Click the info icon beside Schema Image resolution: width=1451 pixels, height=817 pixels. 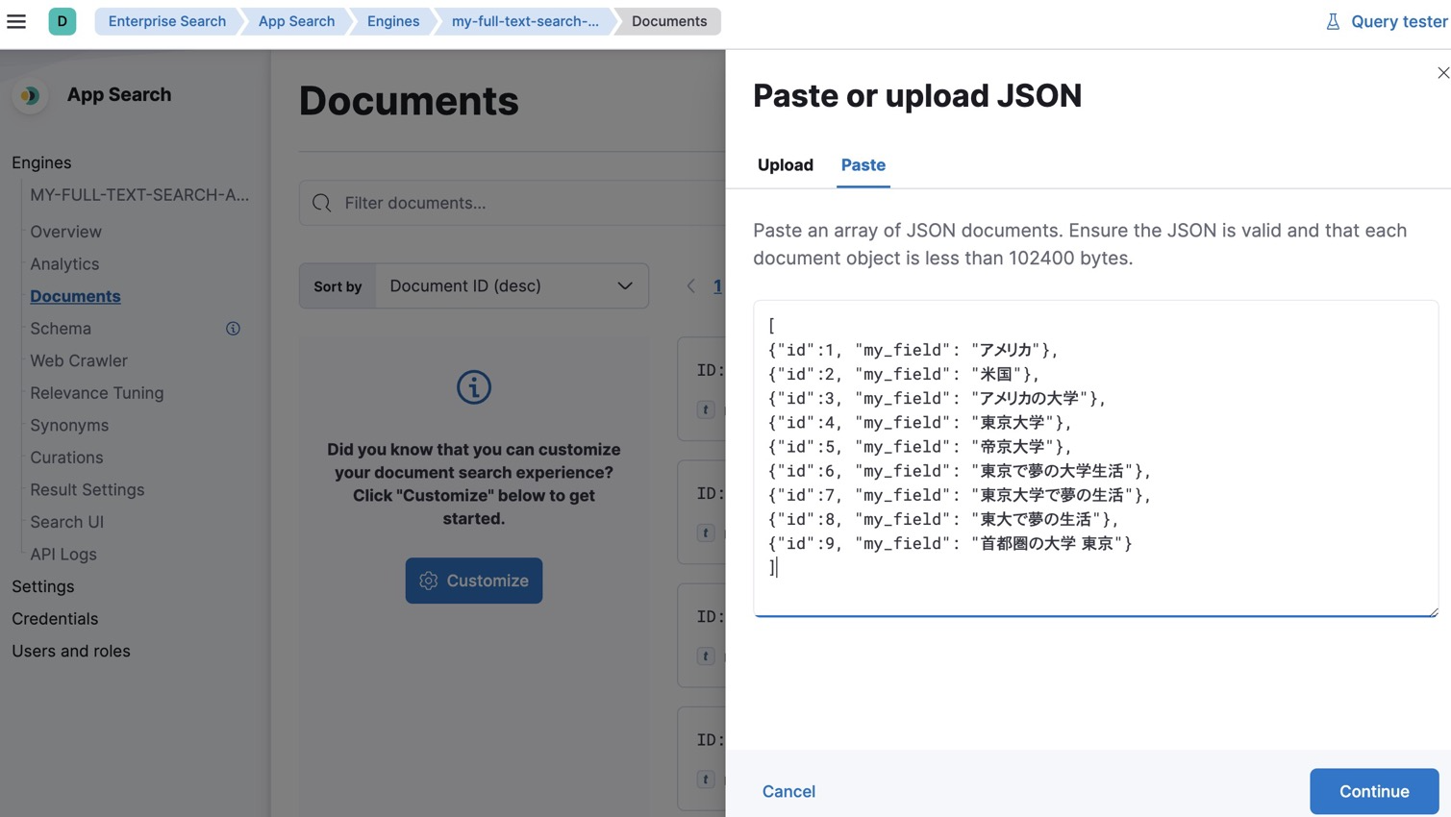(x=233, y=329)
